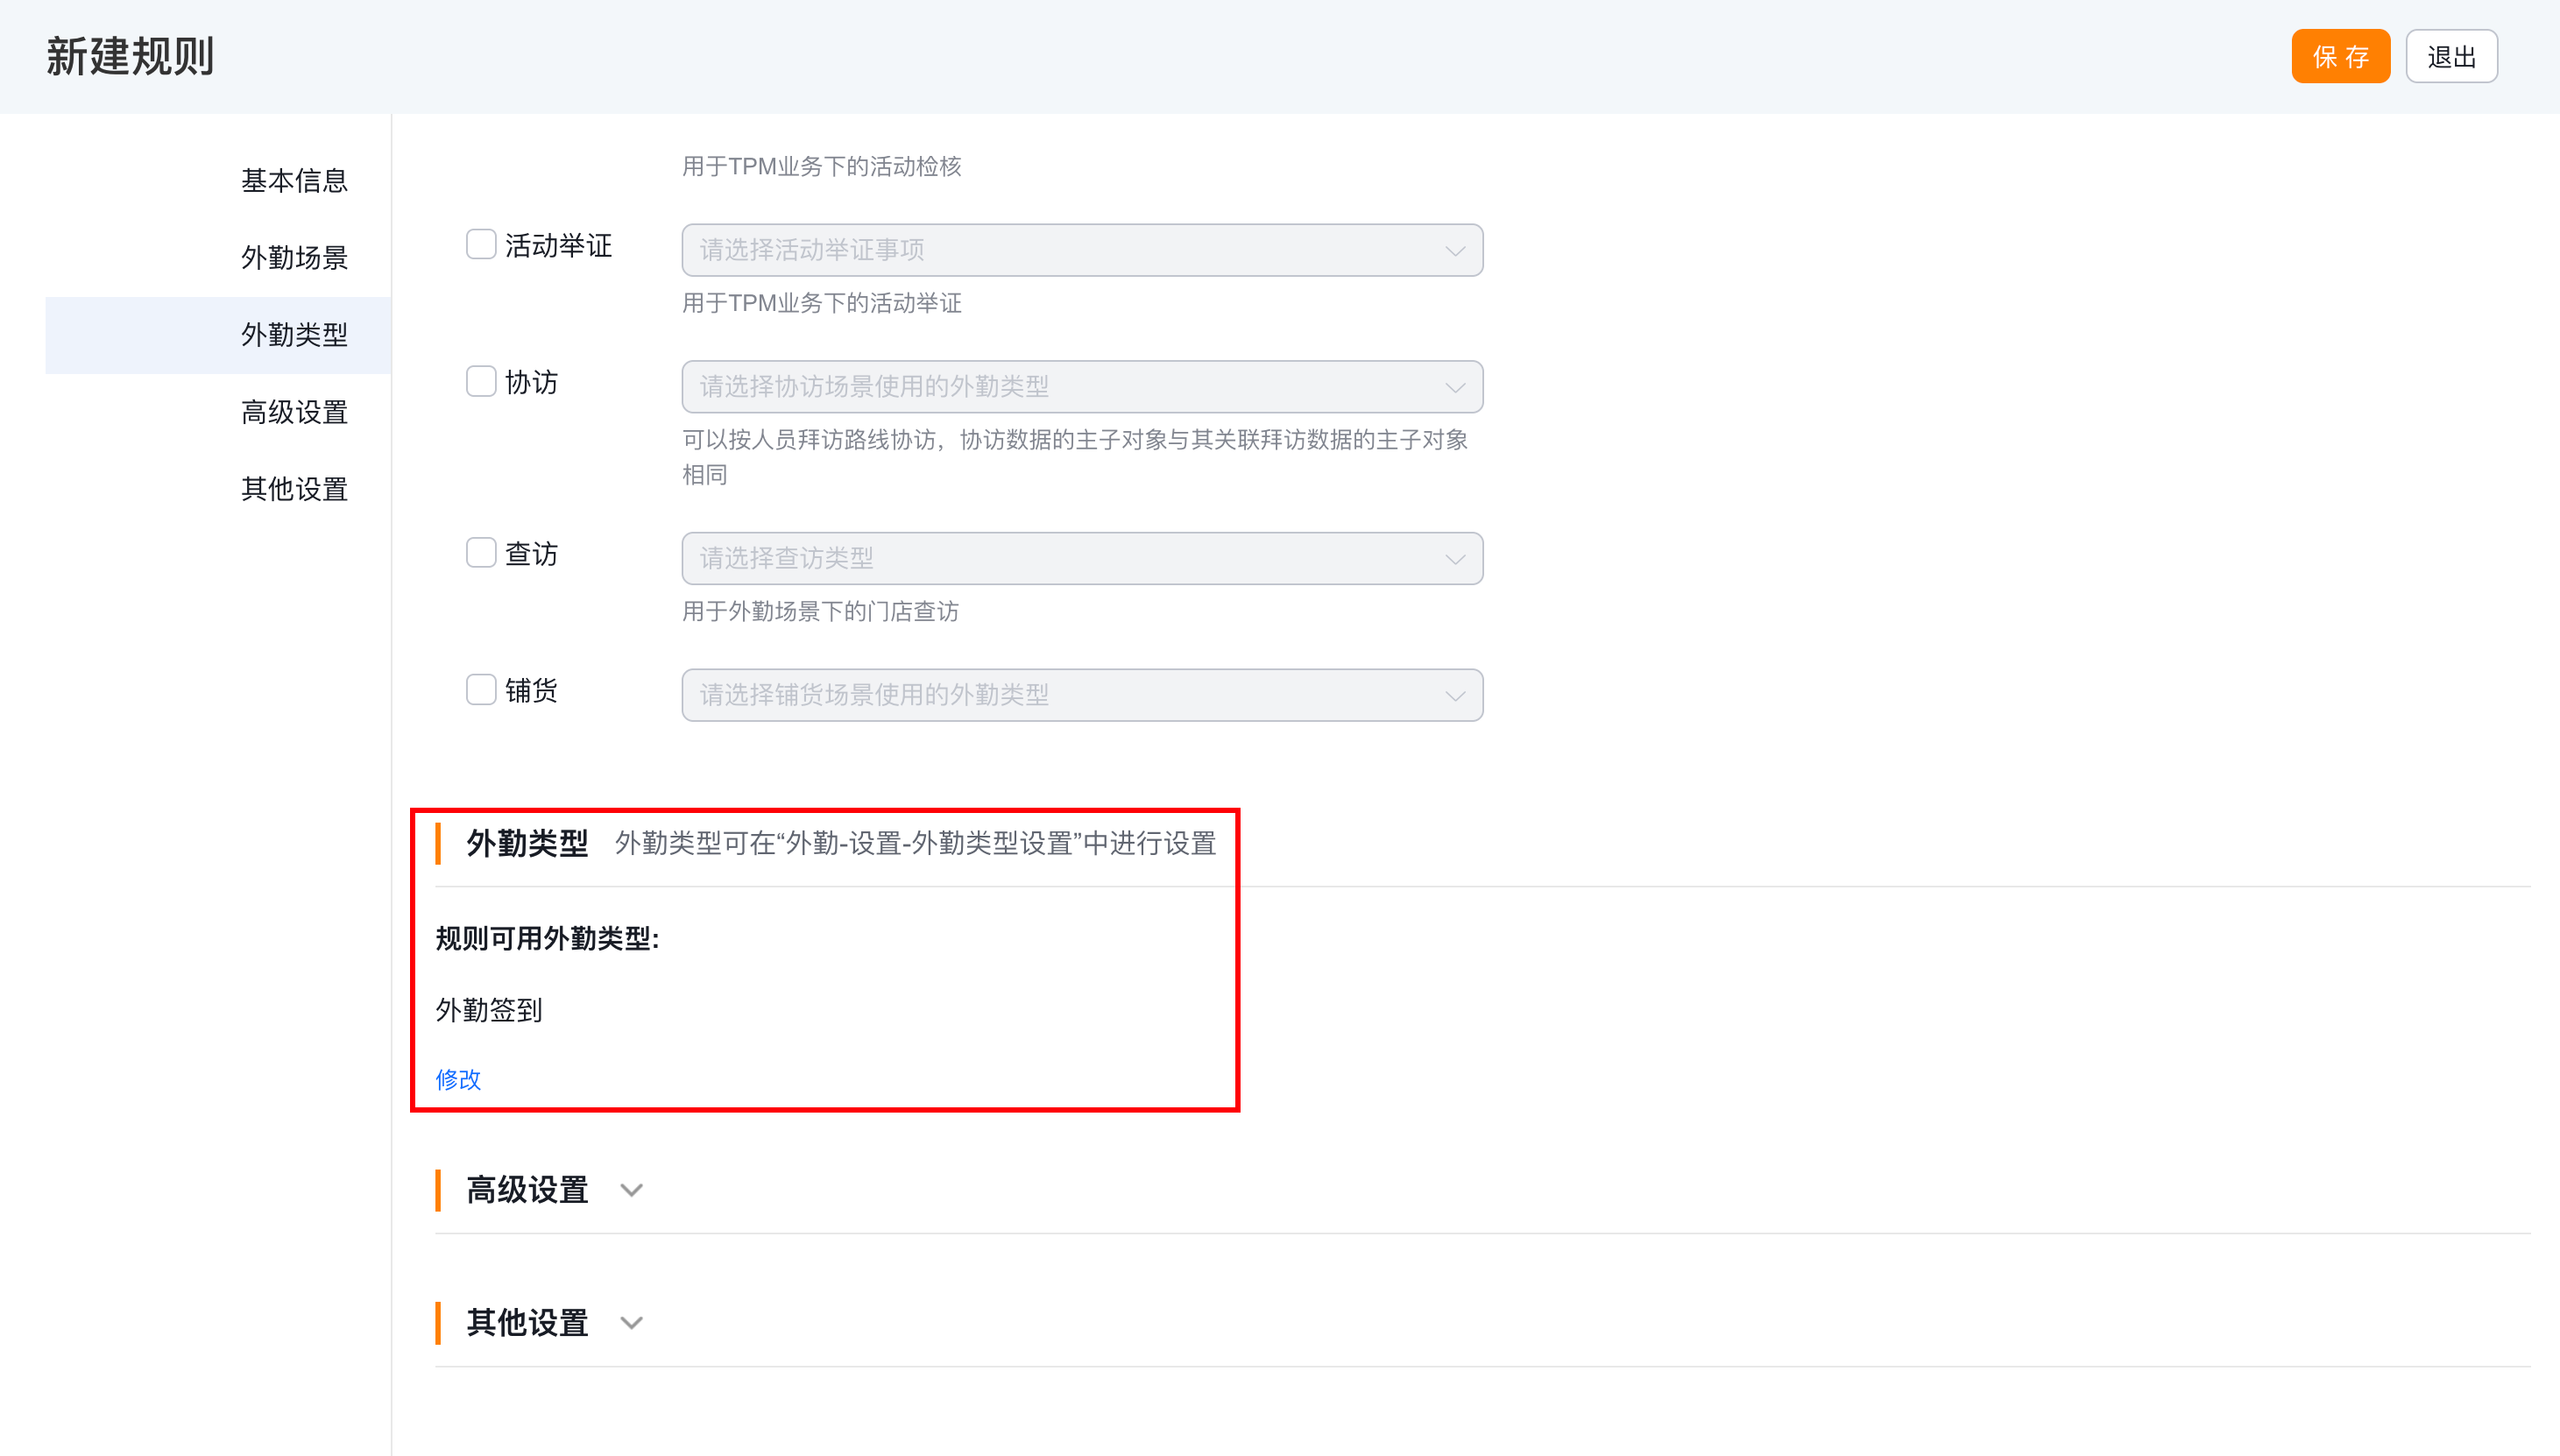This screenshot has height=1456, width=2560.
Task: Open the 请选择活动举证事项 dropdown
Action: click(1082, 250)
